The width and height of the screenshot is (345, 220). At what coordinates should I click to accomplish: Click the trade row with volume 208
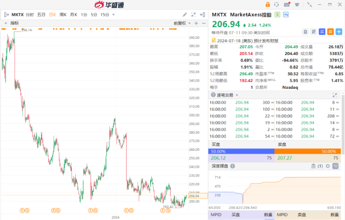308,116
